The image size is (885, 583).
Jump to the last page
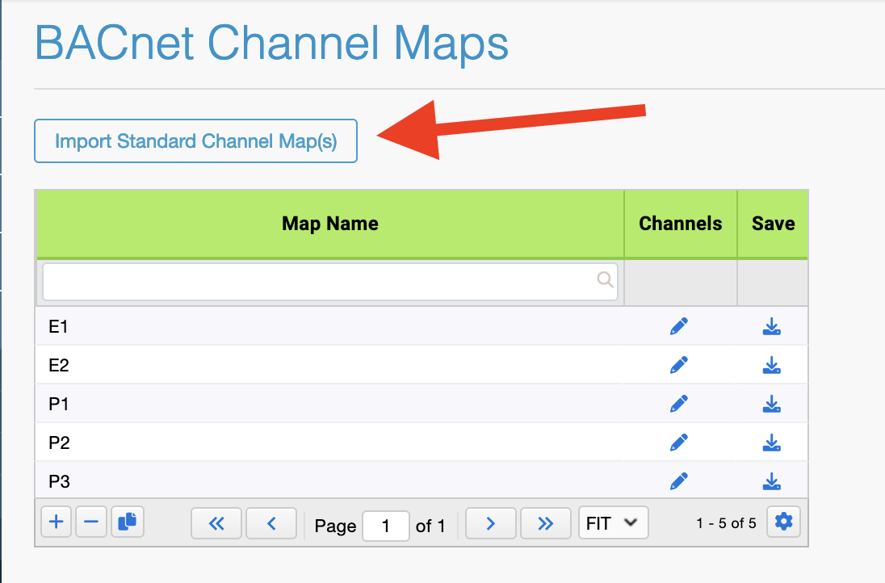click(545, 523)
